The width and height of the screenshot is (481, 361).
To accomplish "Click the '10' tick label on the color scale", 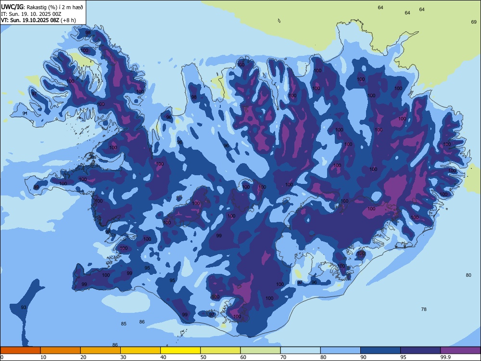I will [x=43, y=357].
